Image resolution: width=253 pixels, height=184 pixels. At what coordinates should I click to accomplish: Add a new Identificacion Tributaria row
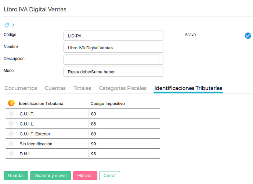(x=11, y=103)
